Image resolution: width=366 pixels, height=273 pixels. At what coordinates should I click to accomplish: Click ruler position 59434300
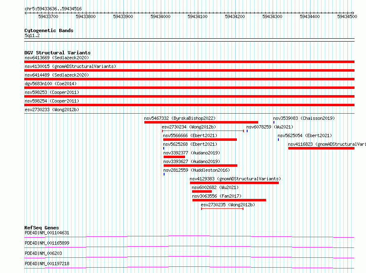click(x=272, y=16)
